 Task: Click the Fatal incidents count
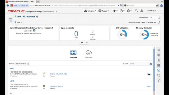pos(76,34)
